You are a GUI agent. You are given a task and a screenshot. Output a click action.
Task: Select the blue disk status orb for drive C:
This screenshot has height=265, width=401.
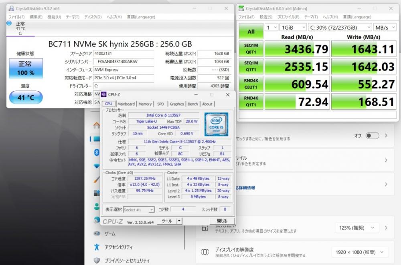(9, 23)
